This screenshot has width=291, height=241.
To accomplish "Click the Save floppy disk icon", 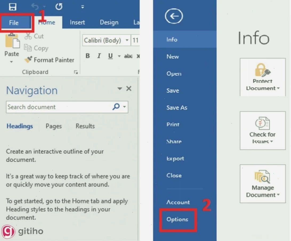I will point(13,7).
